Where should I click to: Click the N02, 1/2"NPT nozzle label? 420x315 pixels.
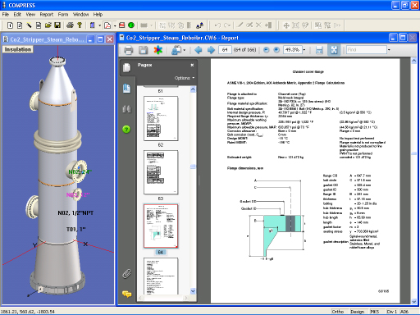click(75, 212)
